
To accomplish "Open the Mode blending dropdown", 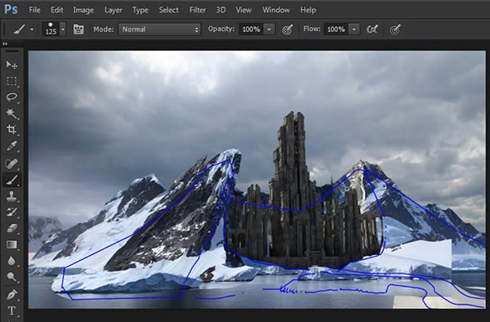I will (x=159, y=29).
